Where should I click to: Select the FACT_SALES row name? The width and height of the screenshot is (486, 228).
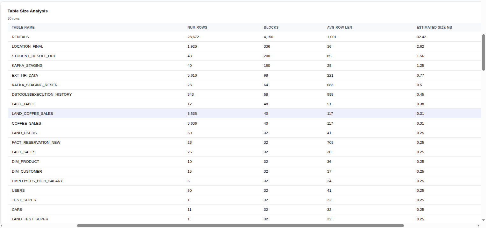[x=24, y=152]
